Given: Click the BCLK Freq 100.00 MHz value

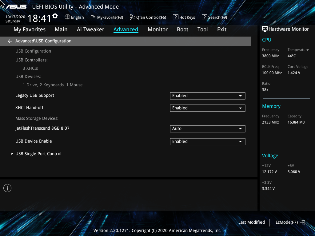Looking at the screenshot, I should coord(272,73).
